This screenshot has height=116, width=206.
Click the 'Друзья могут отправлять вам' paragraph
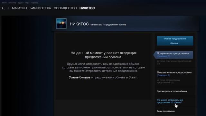click(104, 67)
